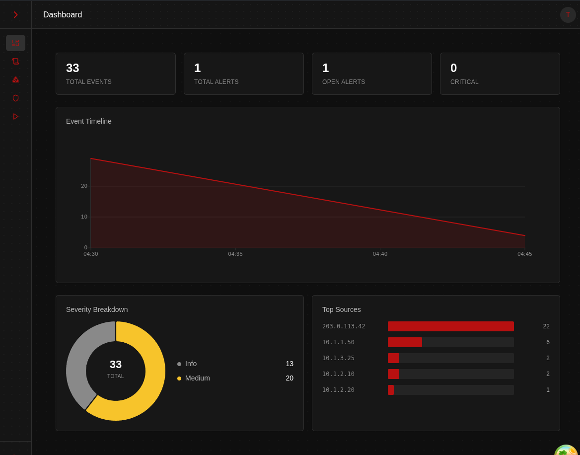Open the shield icon in sidebar

pos(15,98)
